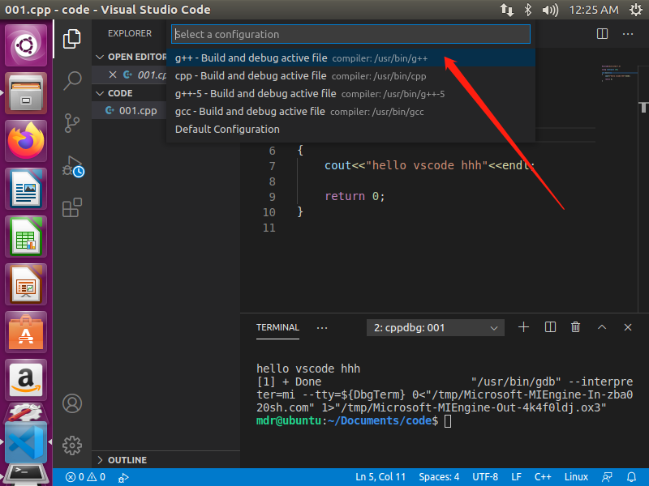Click the return 0; code line
Viewport: 649px width, 486px height.
point(355,196)
